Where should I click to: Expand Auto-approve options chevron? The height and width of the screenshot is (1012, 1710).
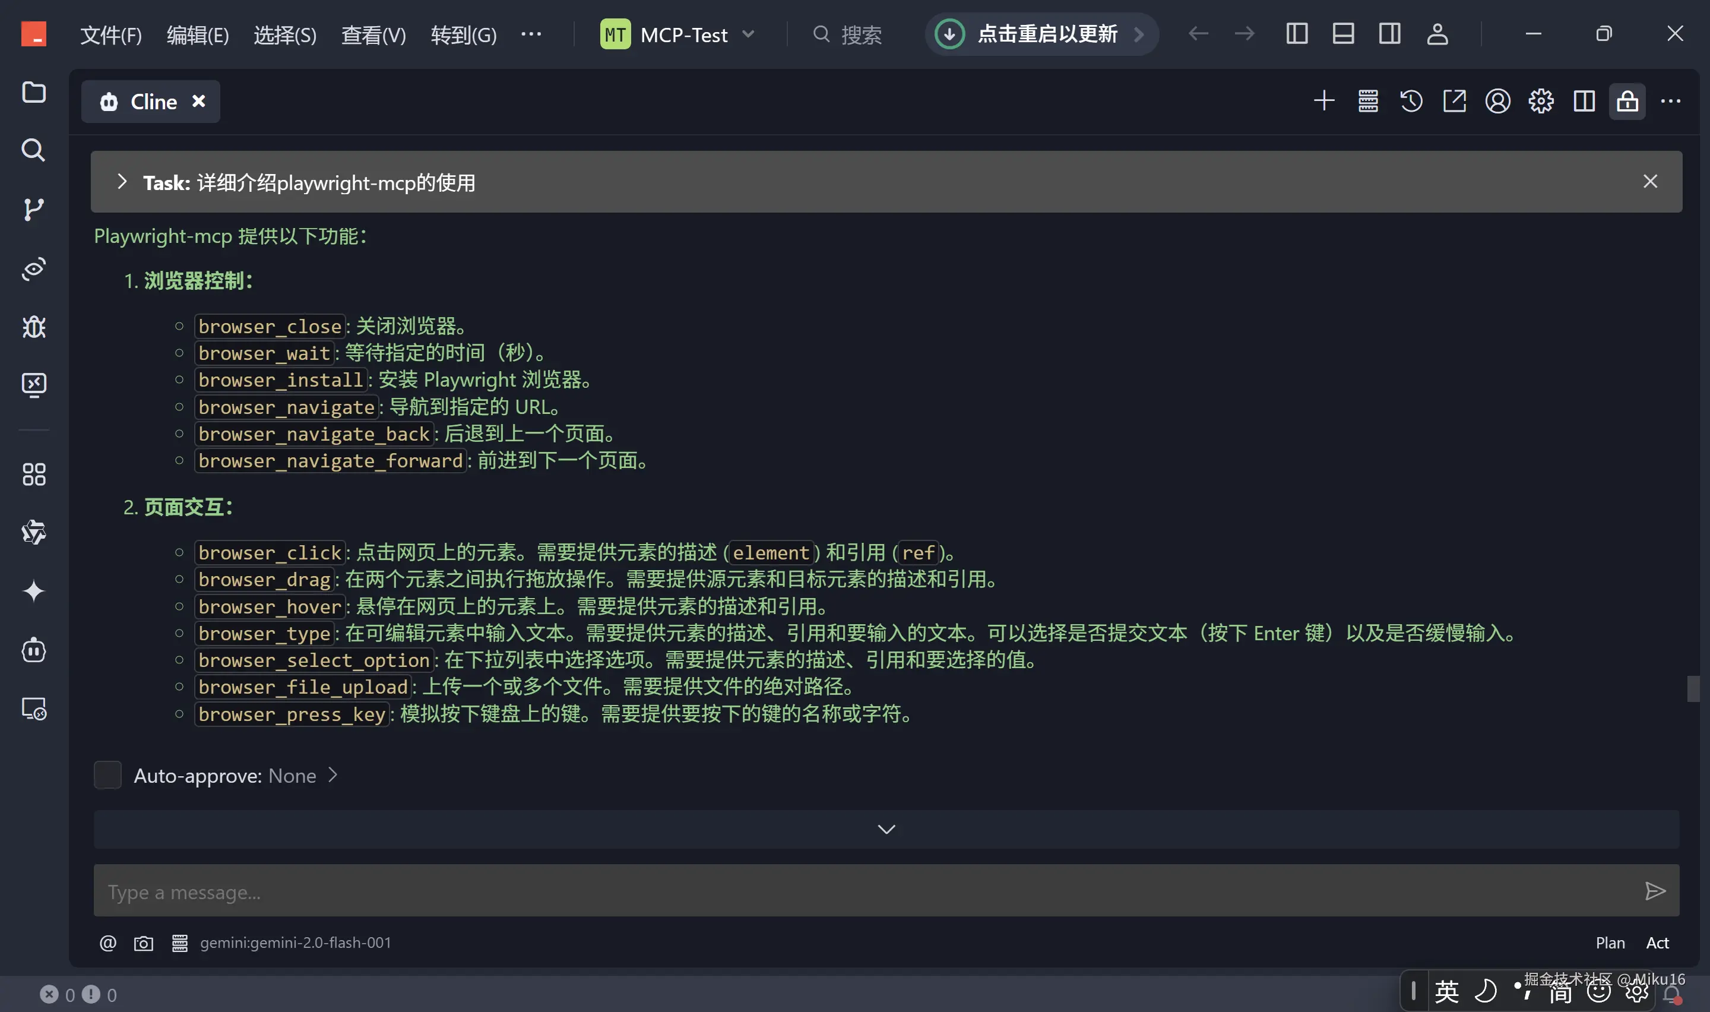point(332,774)
